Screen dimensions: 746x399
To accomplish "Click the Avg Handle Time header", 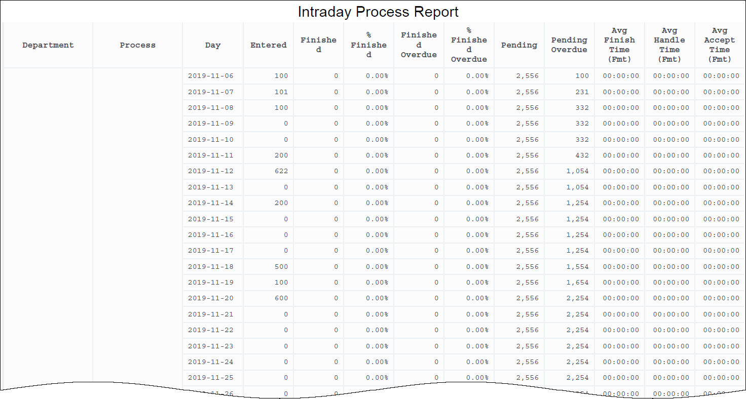I will coord(669,45).
